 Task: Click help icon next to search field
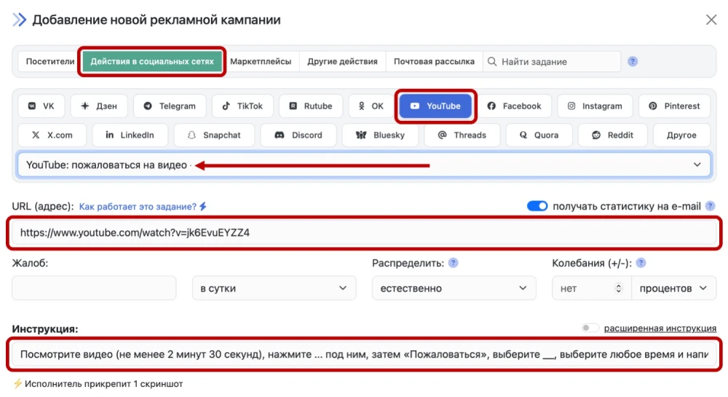(633, 62)
